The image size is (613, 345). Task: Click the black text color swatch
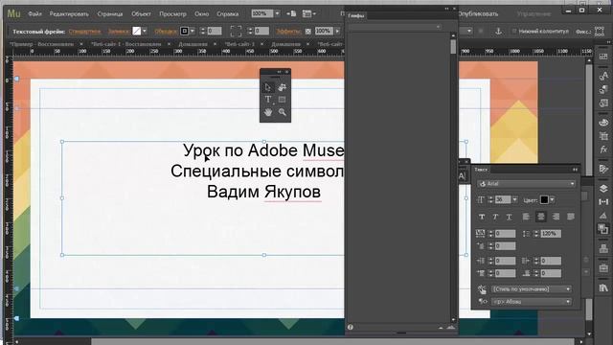point(544,200)
